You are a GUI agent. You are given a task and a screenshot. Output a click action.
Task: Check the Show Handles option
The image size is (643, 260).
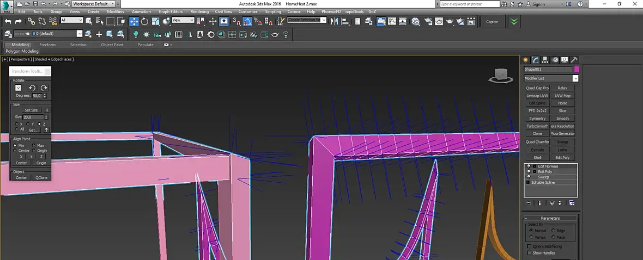[529, 253]
